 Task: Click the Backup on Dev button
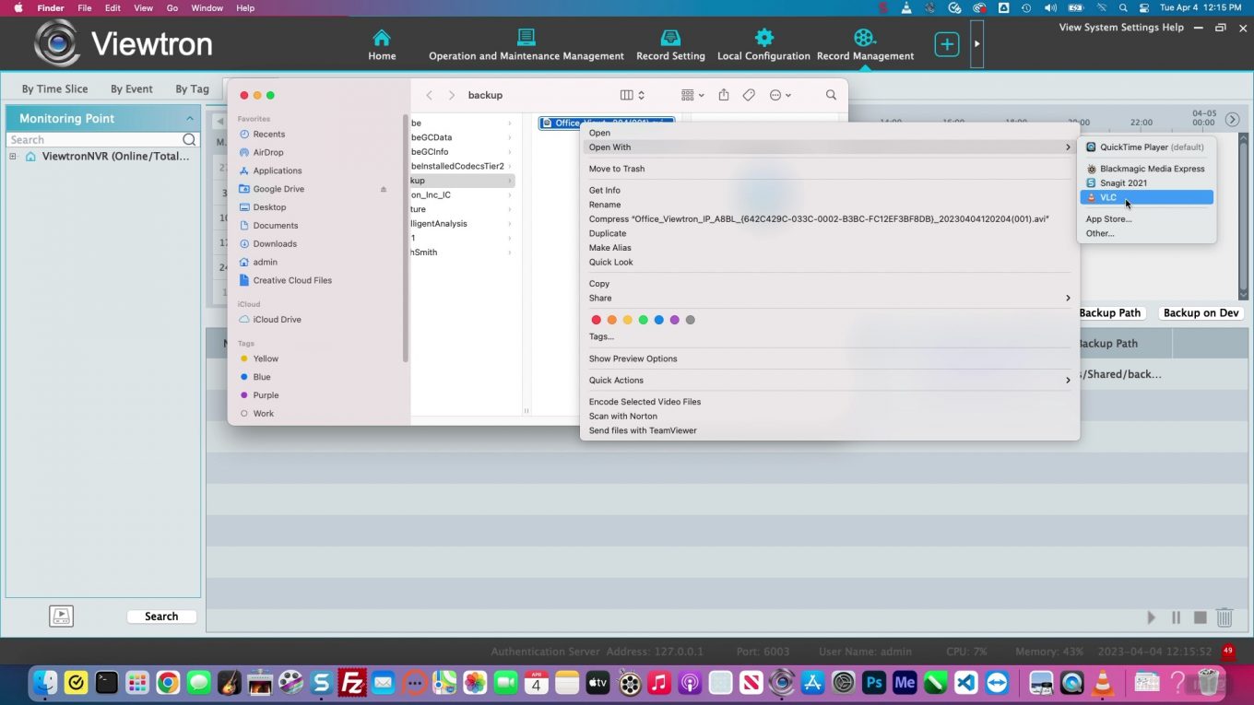click(x=1201, y=312)
